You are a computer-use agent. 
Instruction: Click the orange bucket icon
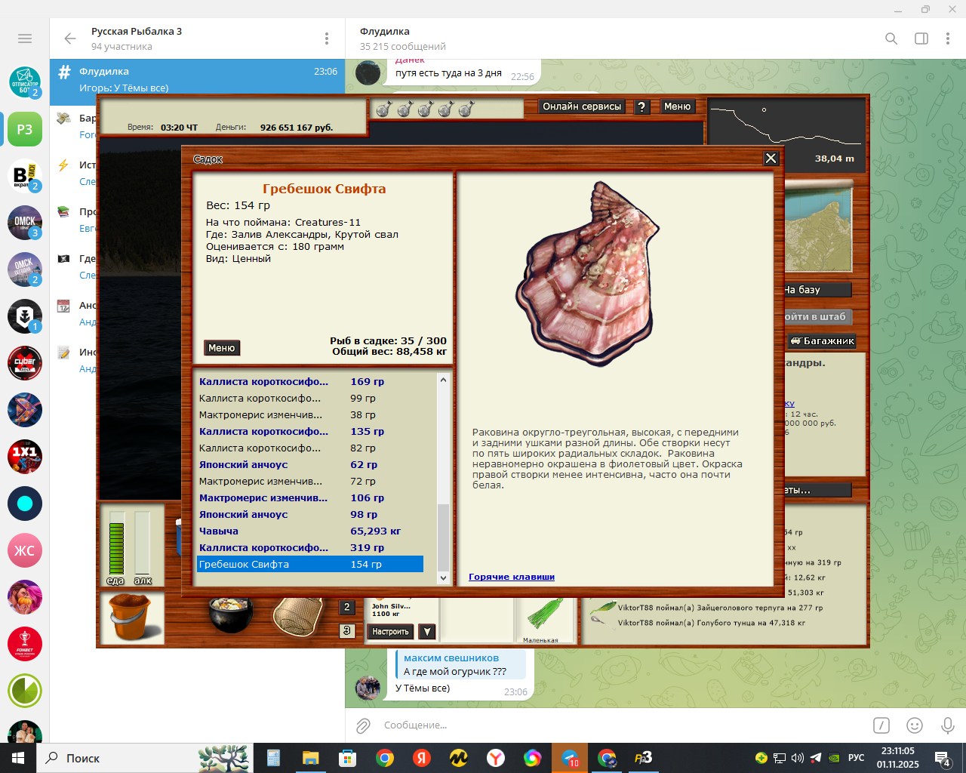133,617
